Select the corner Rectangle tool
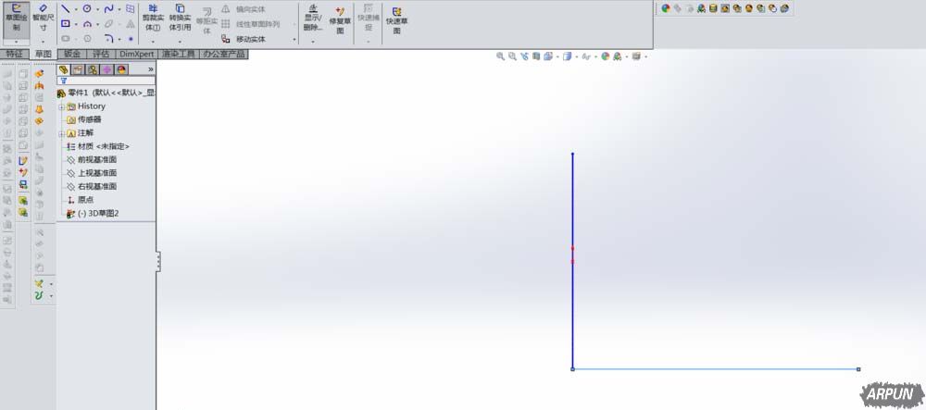Screen dimensions: 926x410 [66, 24]
